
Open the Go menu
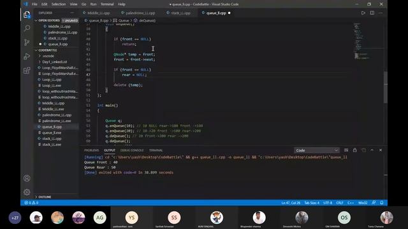pos(84,4)
